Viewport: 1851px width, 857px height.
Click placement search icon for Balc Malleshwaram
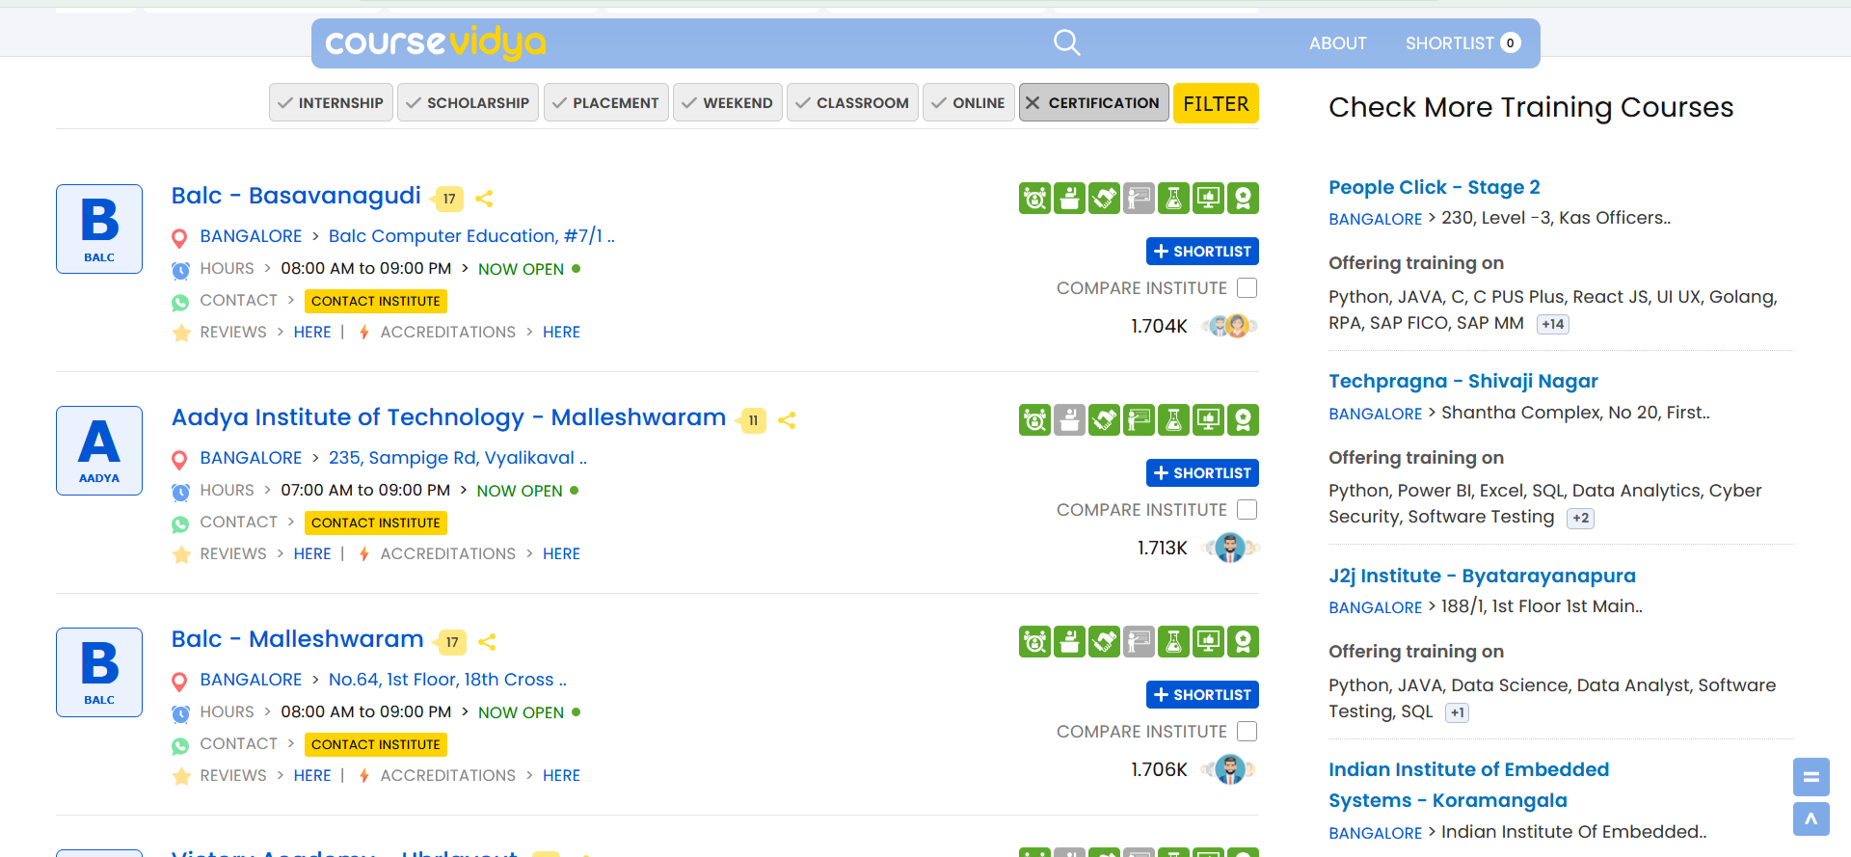(x=1034, y=642)
